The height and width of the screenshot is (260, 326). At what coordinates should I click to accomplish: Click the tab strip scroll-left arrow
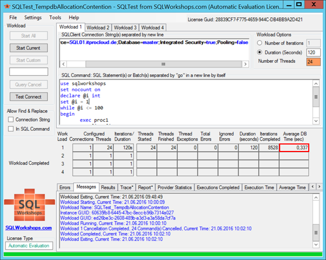point(313,186)
